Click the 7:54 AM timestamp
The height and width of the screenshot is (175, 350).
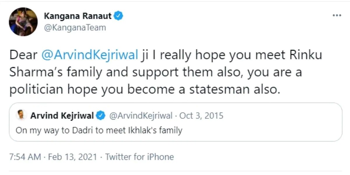pyautogui.click(x=25, y=157)
